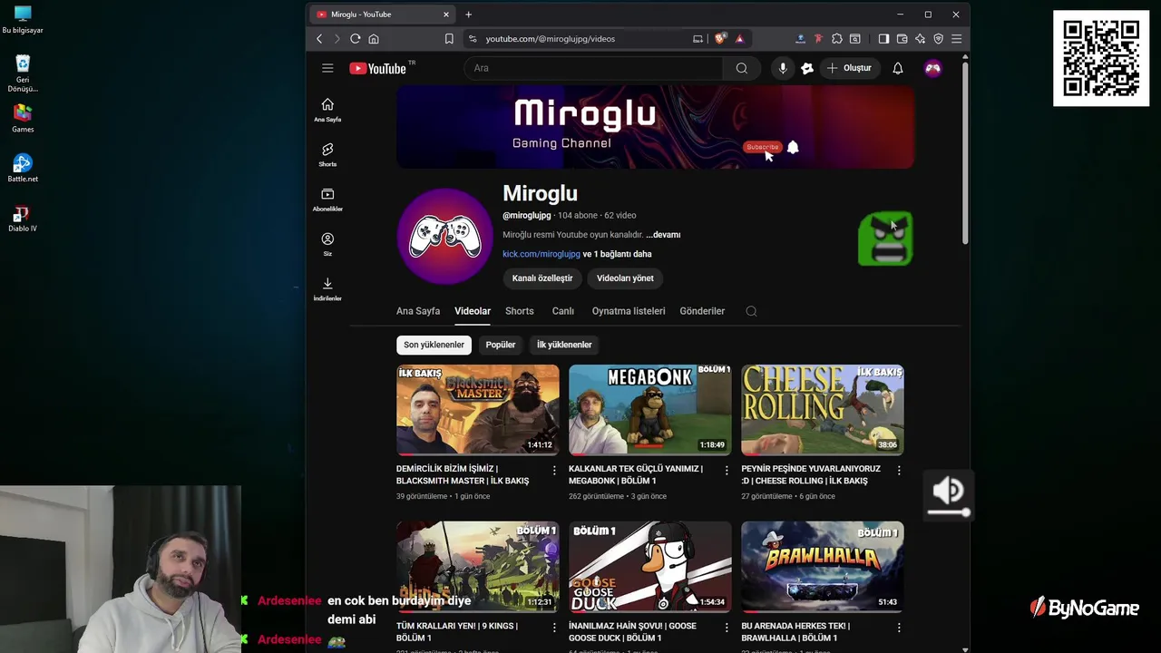Toggle the browser sidebar panel
Image resolution: width=1161 pixels, height=653 pixels.
click(883, 39)
